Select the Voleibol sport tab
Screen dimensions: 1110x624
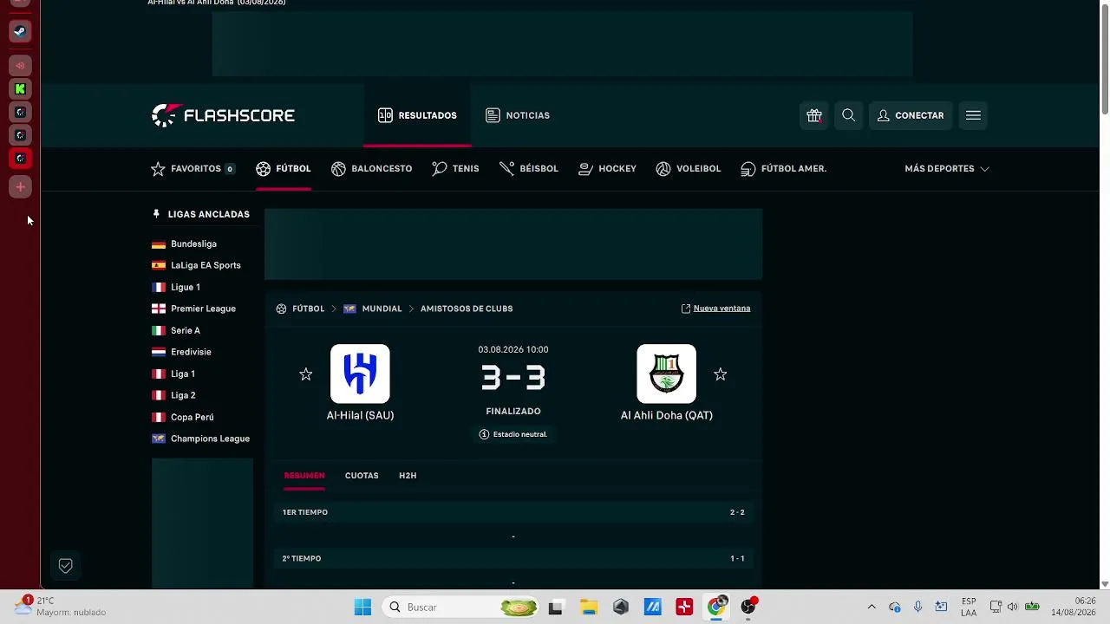click(689, 168)
